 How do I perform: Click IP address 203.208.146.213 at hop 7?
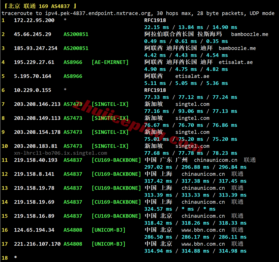(37, 104)
